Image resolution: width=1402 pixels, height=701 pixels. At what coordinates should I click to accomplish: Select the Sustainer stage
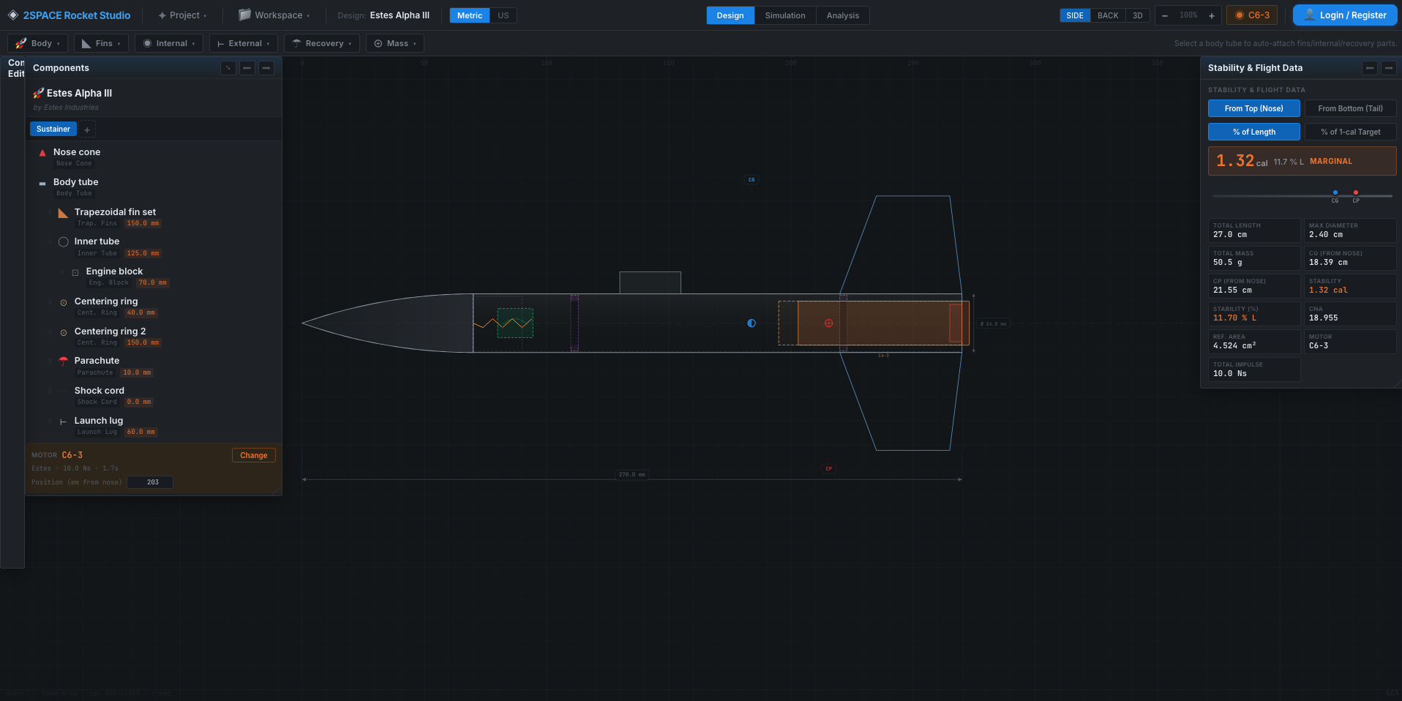click(x=53, y=129)
